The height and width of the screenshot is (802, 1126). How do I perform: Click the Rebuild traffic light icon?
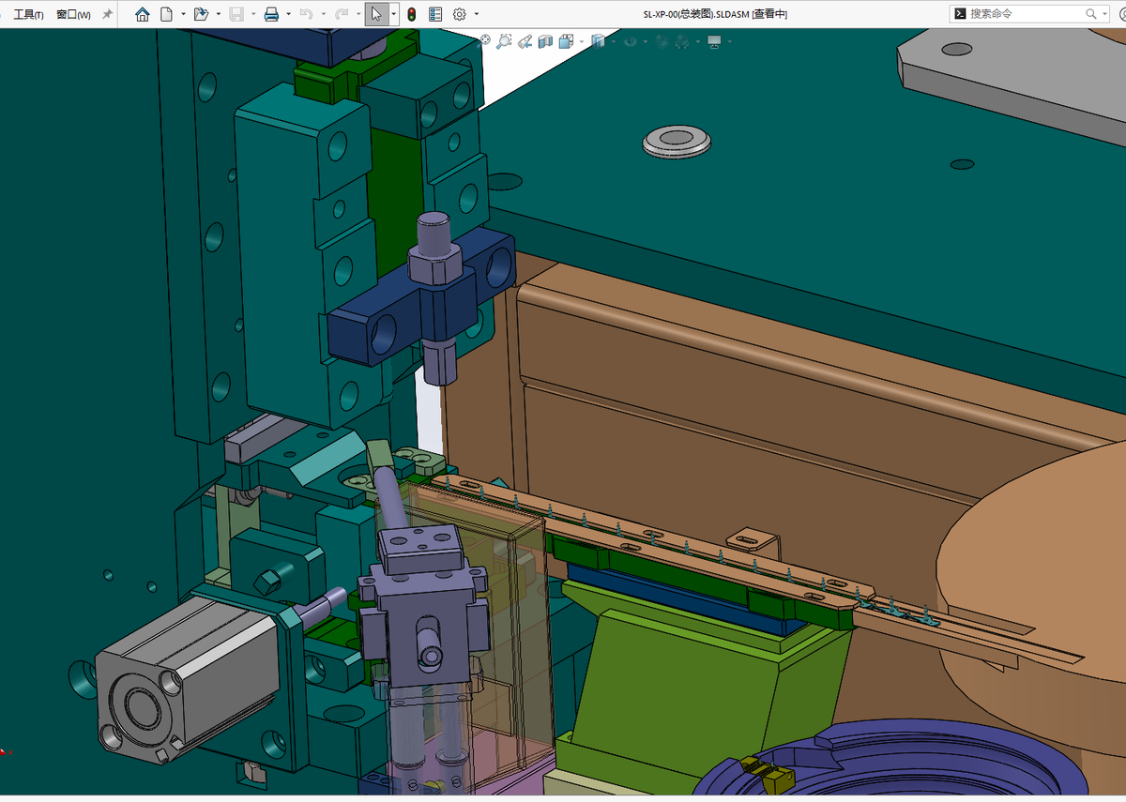(x=411, y=14)
